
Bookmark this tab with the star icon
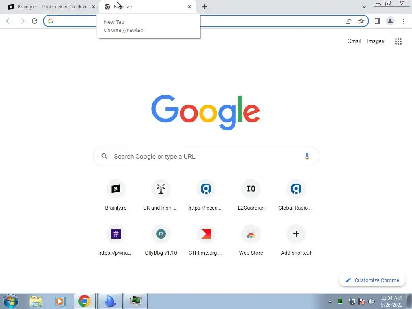click(361, 21)
